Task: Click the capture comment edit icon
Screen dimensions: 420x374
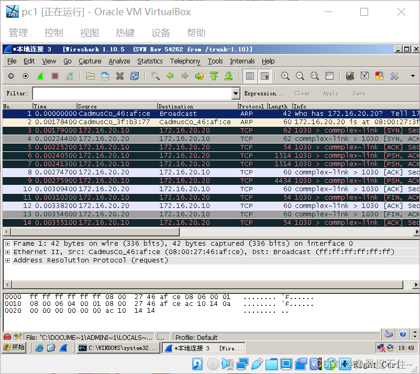Action: pyautogui.click(x=18, y=337)
